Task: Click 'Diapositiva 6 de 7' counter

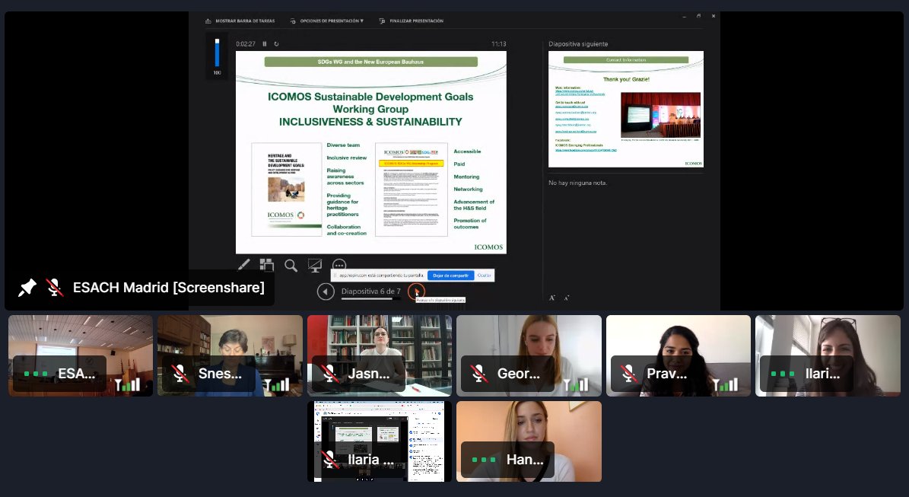Action: 371,292
